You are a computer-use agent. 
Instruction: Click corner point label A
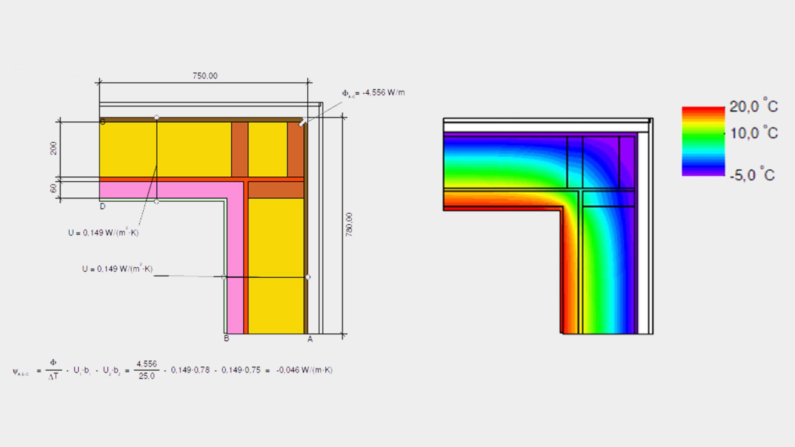(310, 339)
